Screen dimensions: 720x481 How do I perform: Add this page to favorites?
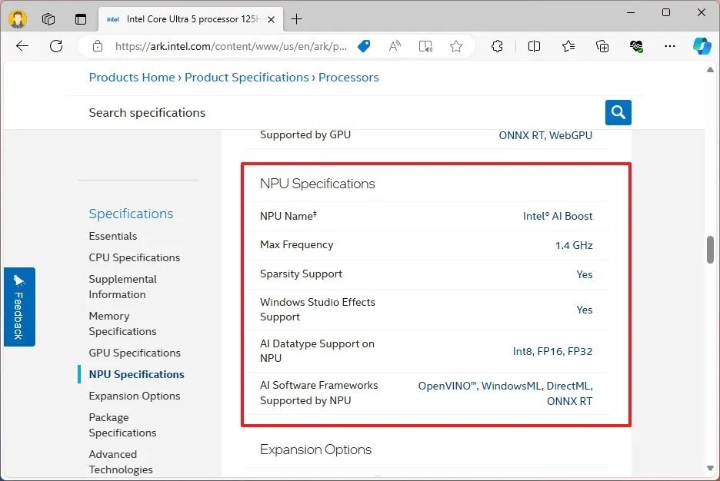tap(456, 46)
